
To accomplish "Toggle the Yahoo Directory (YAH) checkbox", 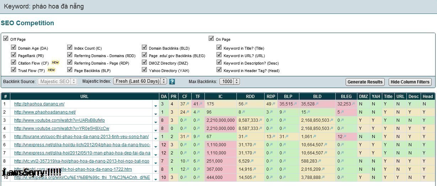I will point(144,70).
